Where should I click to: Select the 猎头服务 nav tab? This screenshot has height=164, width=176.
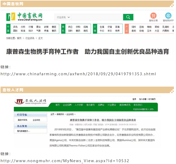point(91,105)
